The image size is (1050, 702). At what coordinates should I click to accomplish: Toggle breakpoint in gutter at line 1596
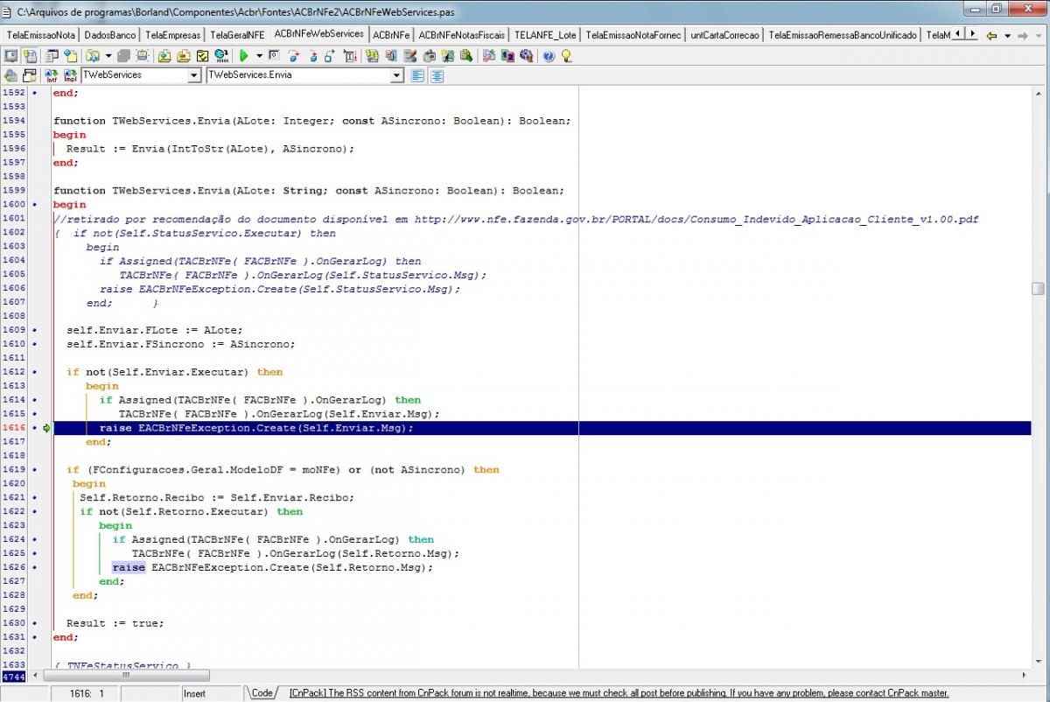(x=35, y=148)
